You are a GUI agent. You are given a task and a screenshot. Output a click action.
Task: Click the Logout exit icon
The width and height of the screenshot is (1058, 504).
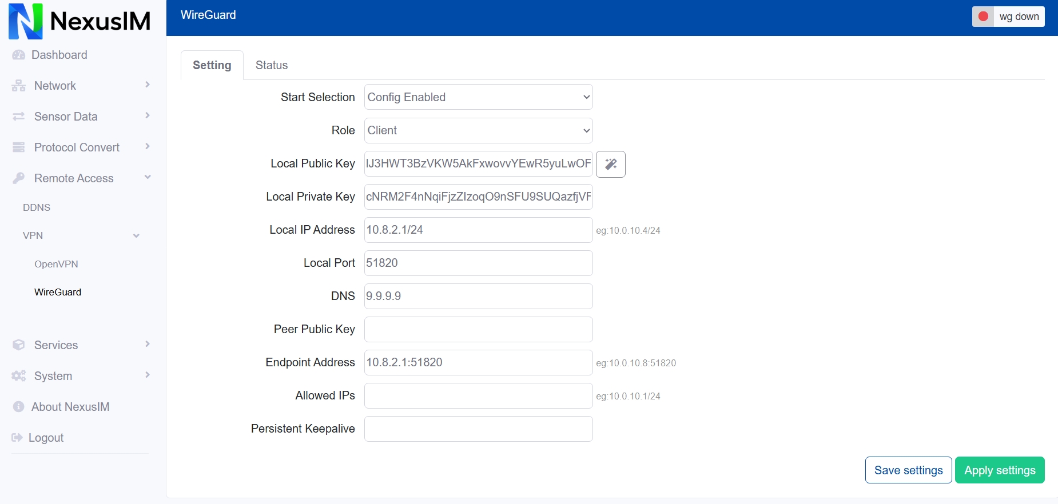[17, 438]
